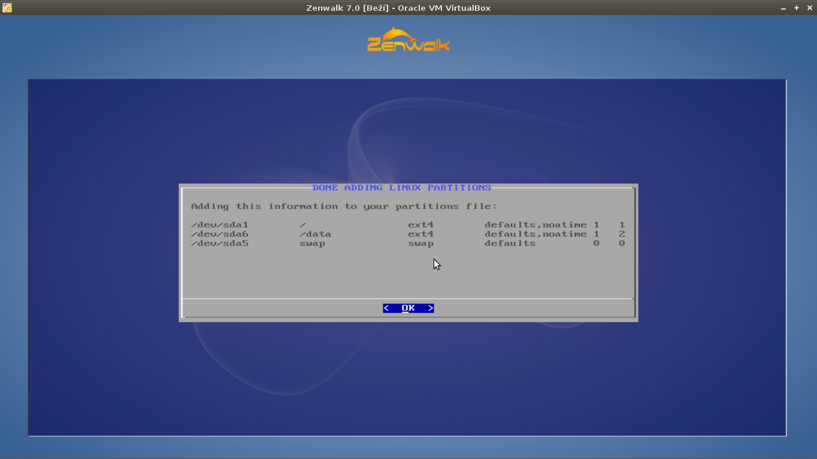Click 'defaults,noatime' in the /data row

[x=535, y=234]
